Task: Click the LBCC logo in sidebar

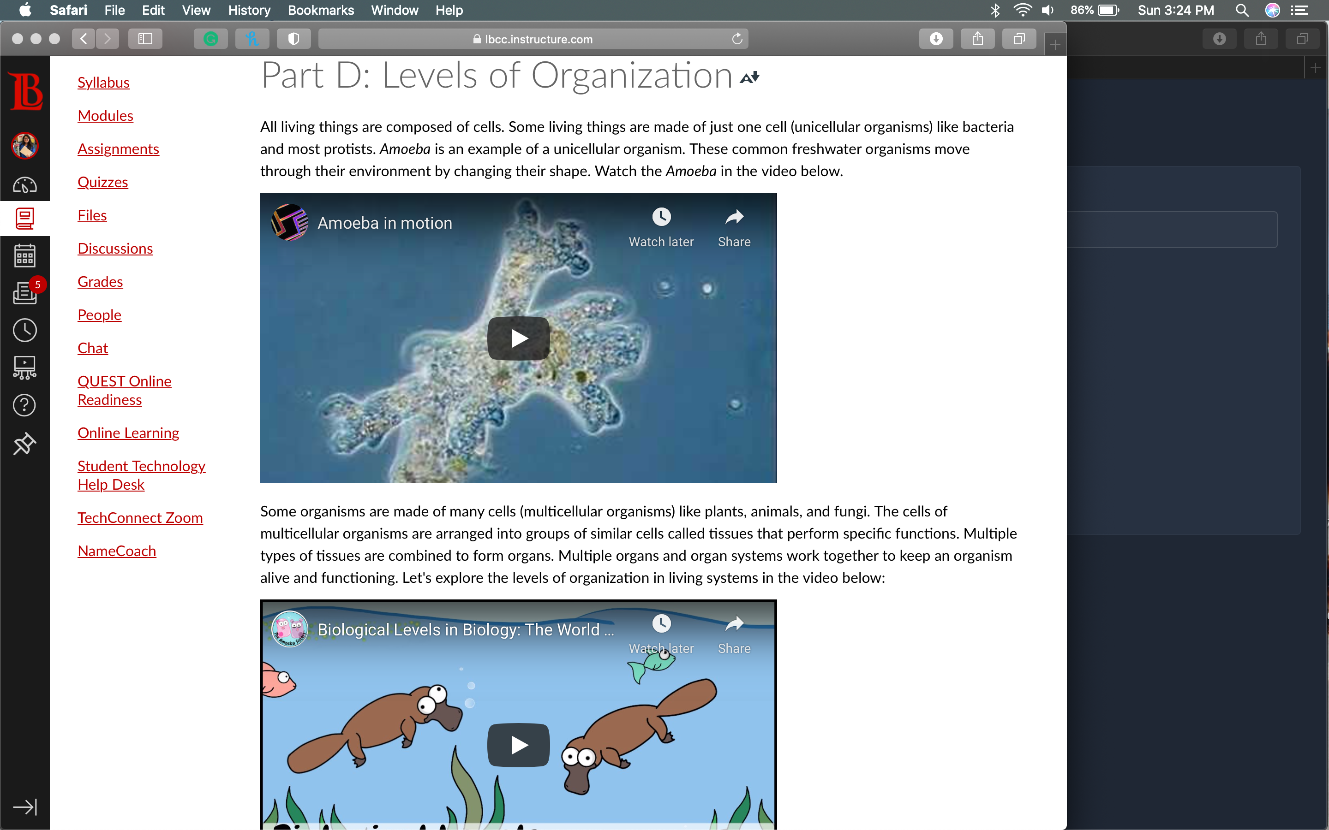Action: [x=25, y=91]
